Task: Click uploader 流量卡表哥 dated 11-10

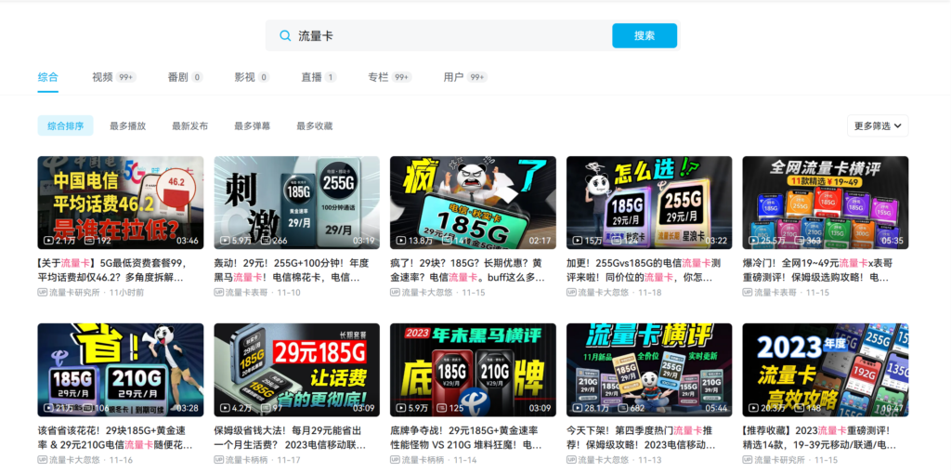Action: [246, 292]
